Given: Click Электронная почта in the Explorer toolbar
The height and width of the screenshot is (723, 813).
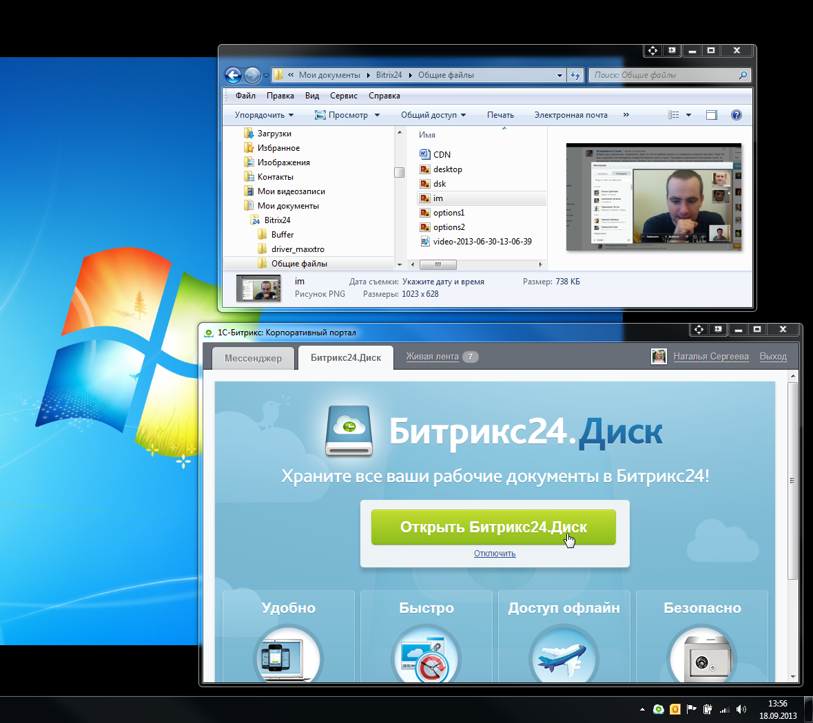Looking at the screenshot, I should [571, 115].
